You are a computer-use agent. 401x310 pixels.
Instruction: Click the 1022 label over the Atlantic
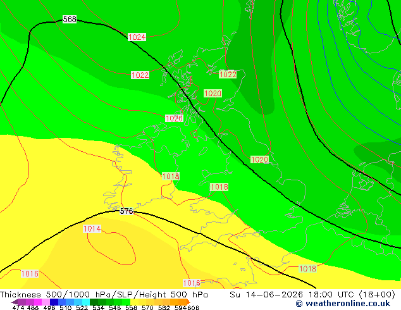coord(140,75)
